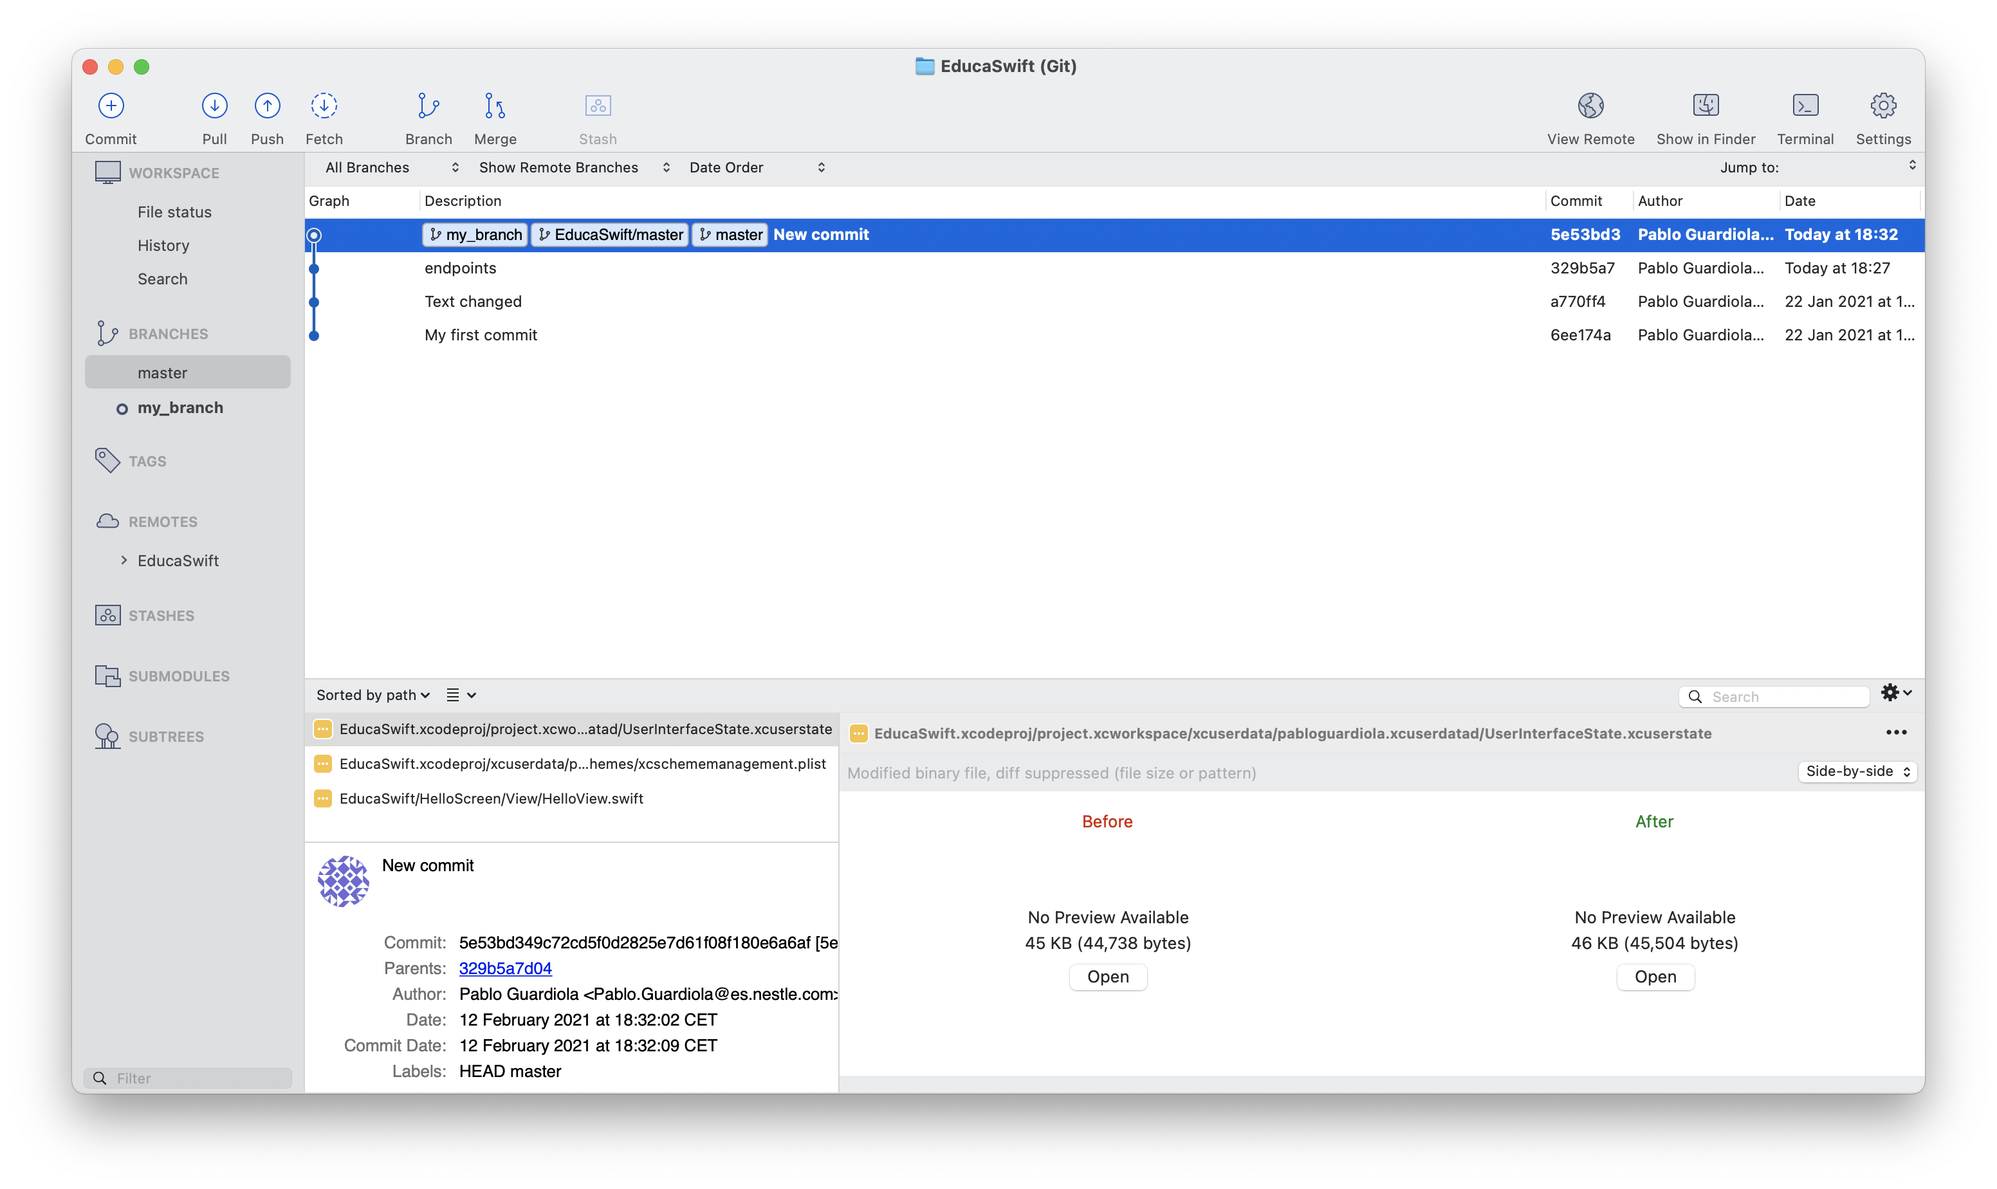Open the Merge tool
This screenshot has width=1997, height=1189.
coord(495,106)
